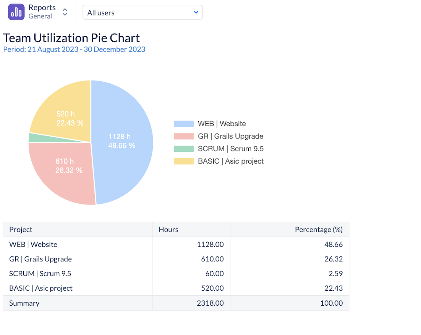
Task: Click the Percentage (%) column header
Action: [x=319, y=229]
